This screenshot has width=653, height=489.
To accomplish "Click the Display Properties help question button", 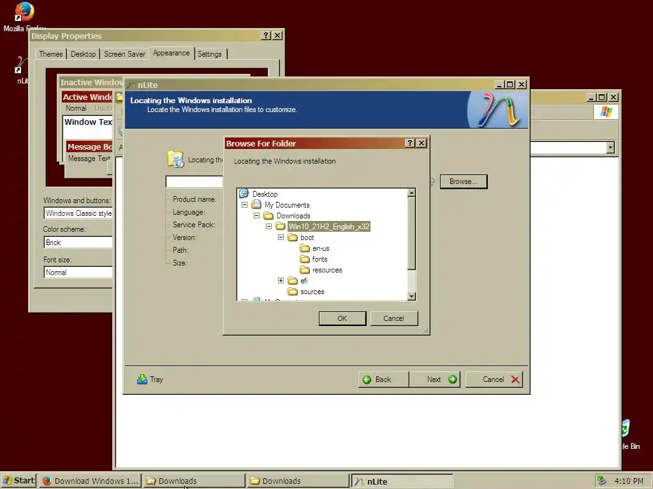I will [266, 36].
